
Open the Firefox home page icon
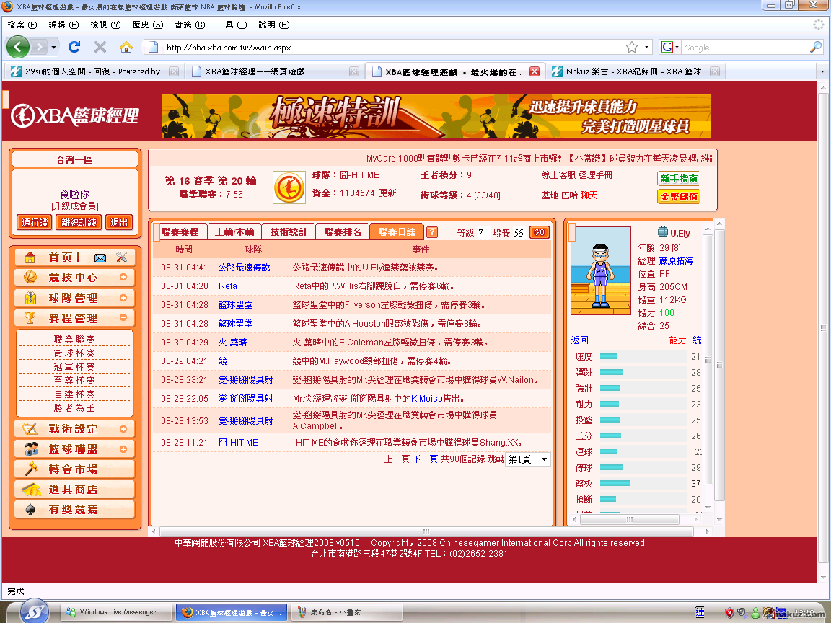[x=126, y=47]
